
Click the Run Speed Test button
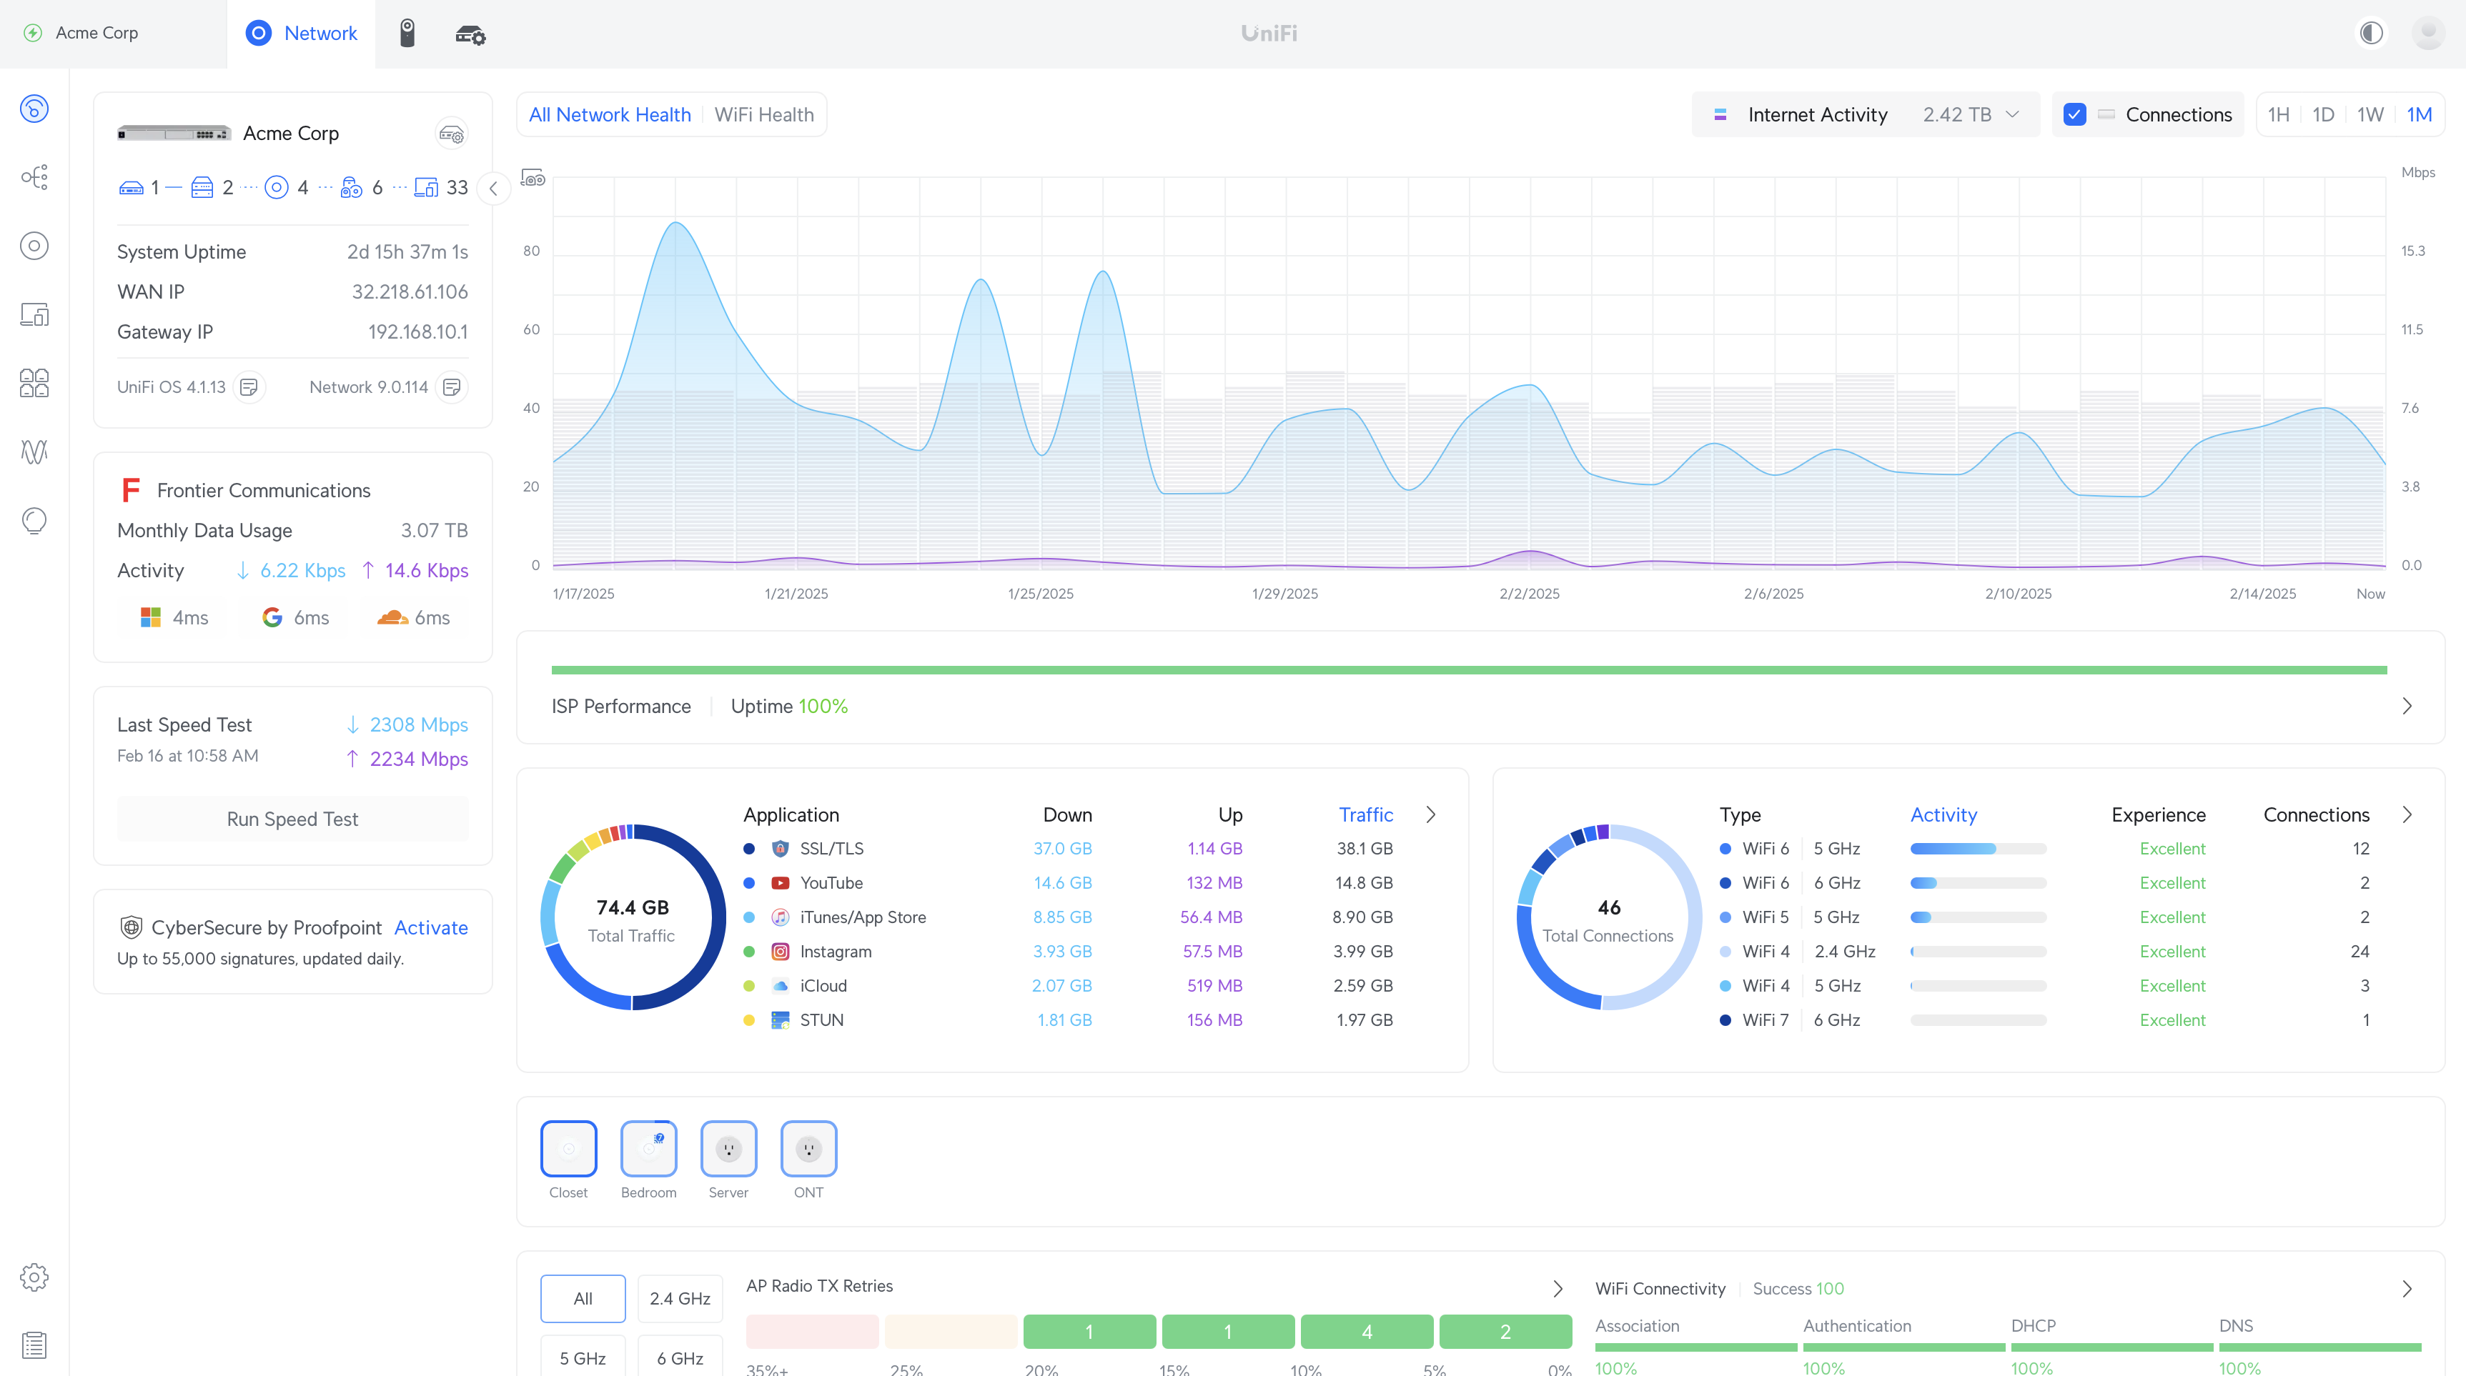coord(293,819)
